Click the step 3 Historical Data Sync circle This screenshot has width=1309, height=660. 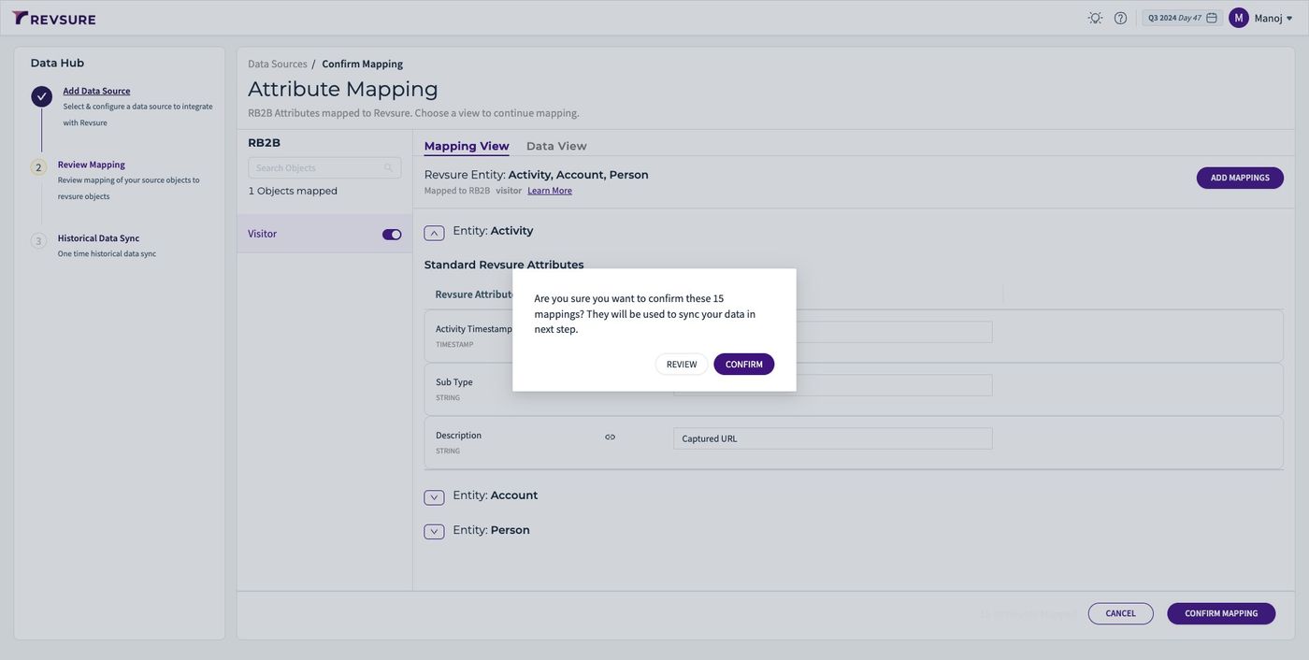point(38,241)
